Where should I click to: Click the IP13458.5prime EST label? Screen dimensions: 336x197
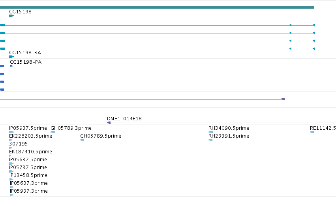pos(28,175)
